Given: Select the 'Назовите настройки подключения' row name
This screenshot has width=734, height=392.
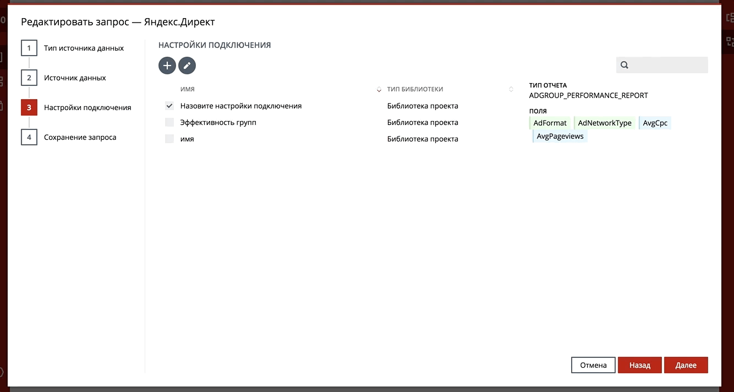Looking at the screenshot, I should [241, 106].
